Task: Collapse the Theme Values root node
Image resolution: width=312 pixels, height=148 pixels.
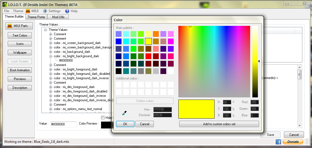Action: 45,30
